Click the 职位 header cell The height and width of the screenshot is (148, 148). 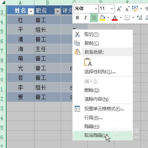click(47, 10)
